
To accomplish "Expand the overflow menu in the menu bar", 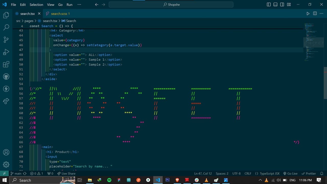I will [79, 5].
